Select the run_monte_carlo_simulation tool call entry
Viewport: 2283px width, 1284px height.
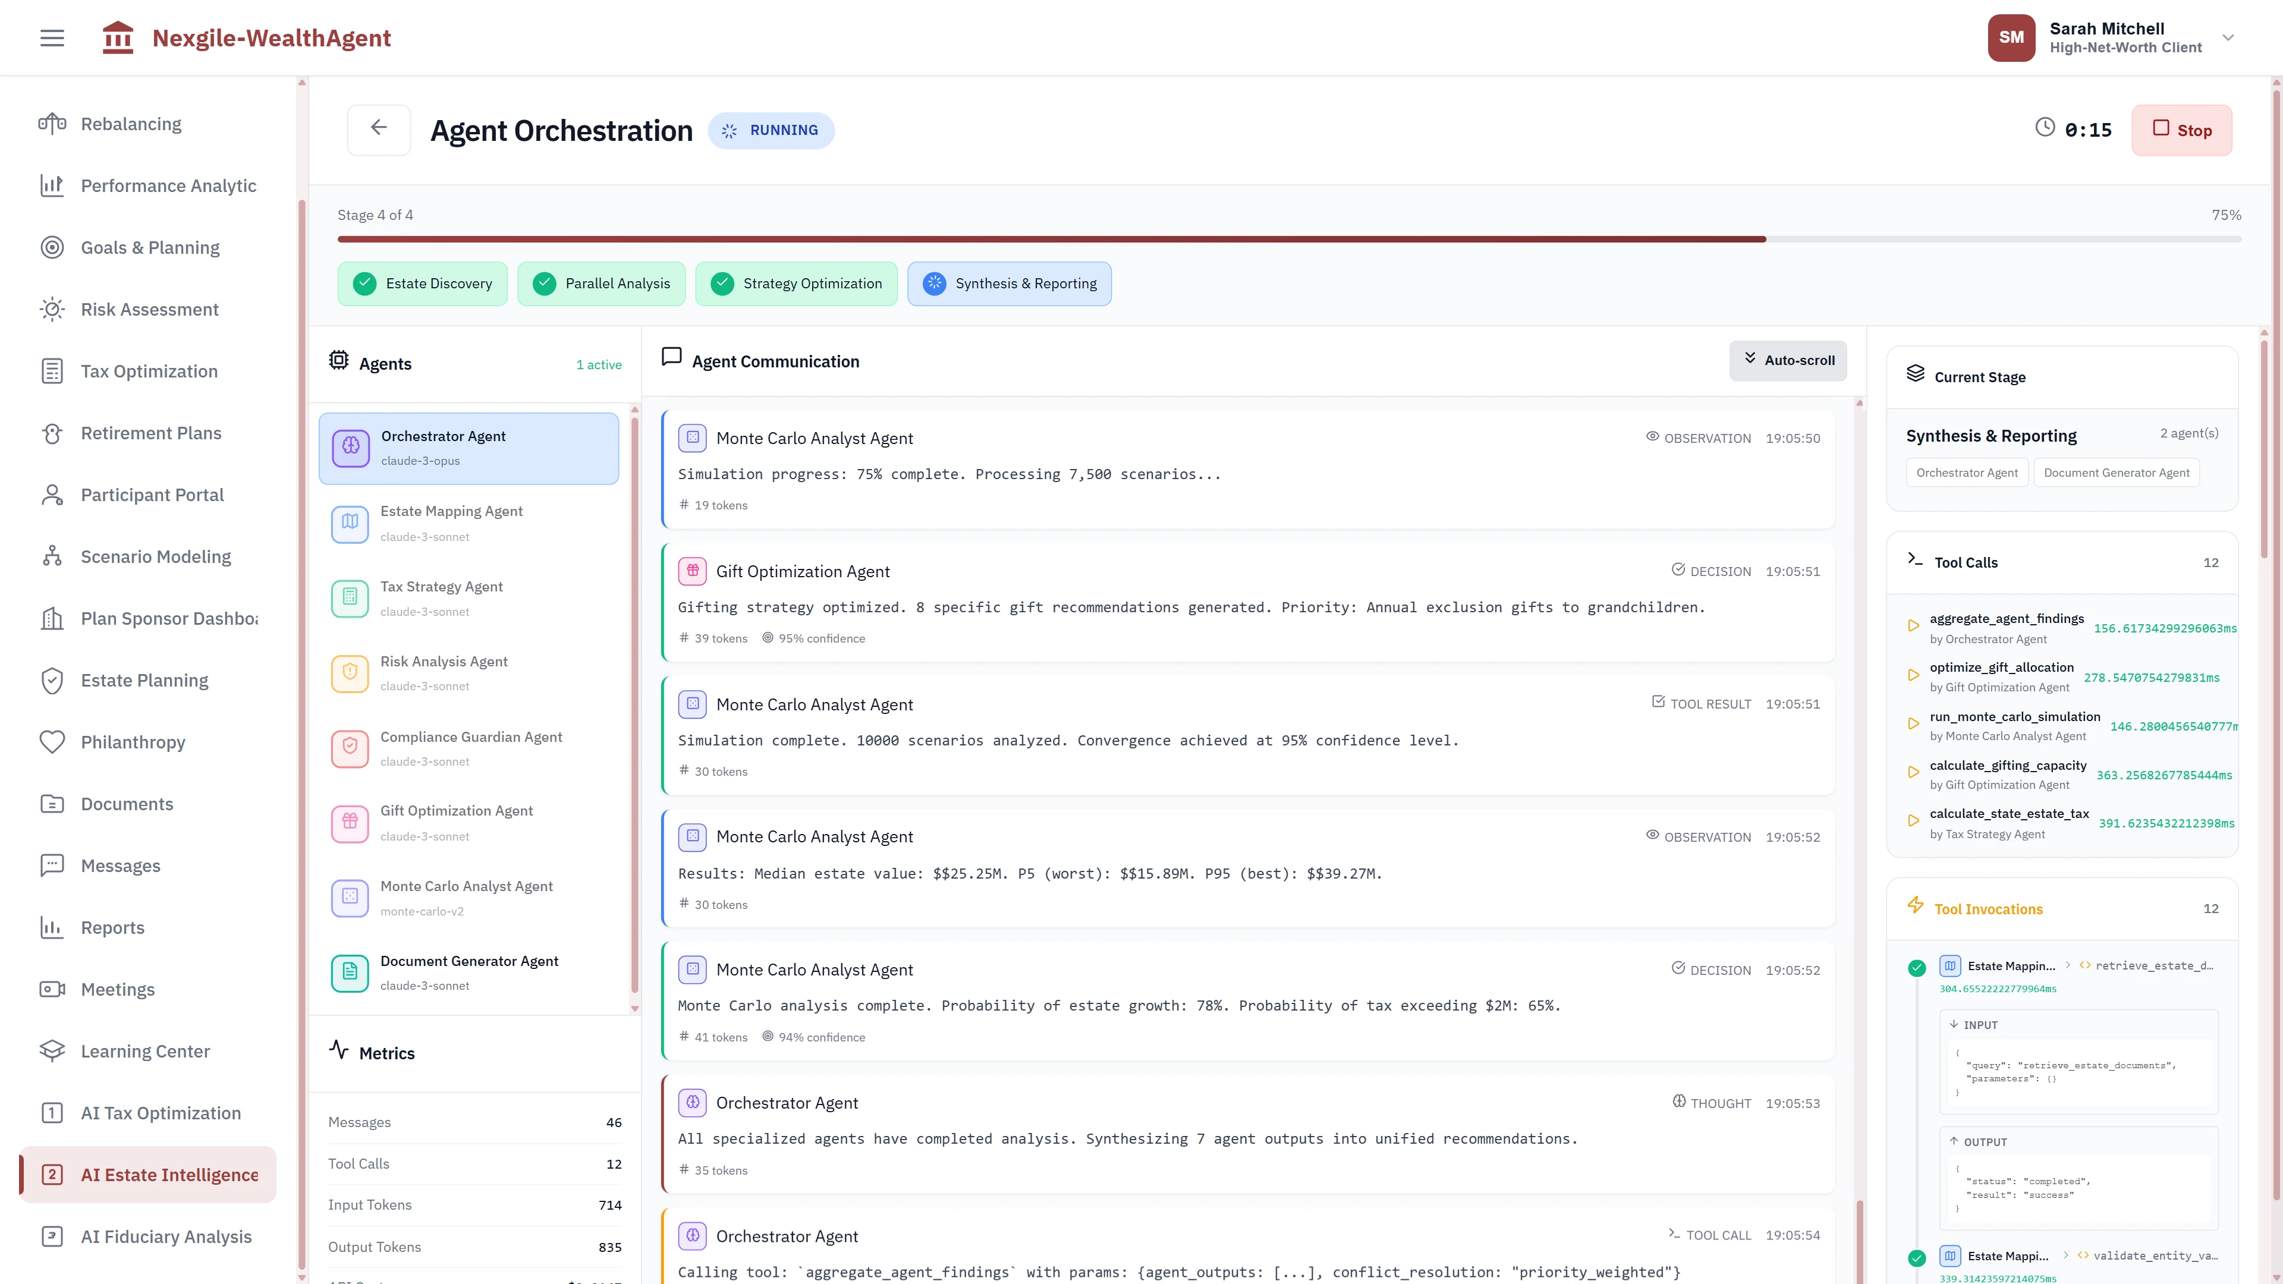tap(2014, 725)
